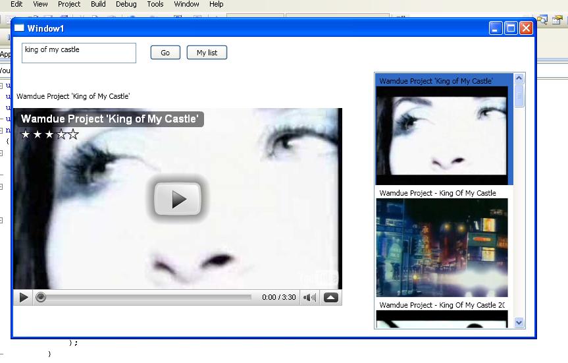Close Window1 with the red X
Screen dimensions: 568x363
click(x=526, y=28)
